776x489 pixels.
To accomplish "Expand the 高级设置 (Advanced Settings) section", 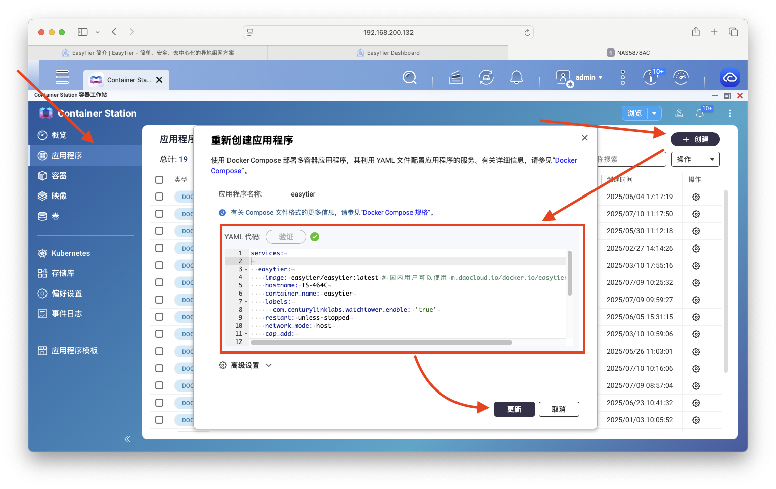I will pos(246,365).
